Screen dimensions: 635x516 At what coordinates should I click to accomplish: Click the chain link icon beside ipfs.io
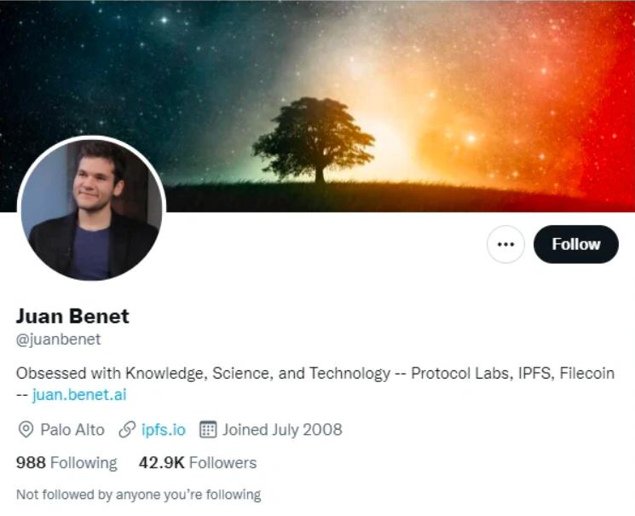point(126,429)
